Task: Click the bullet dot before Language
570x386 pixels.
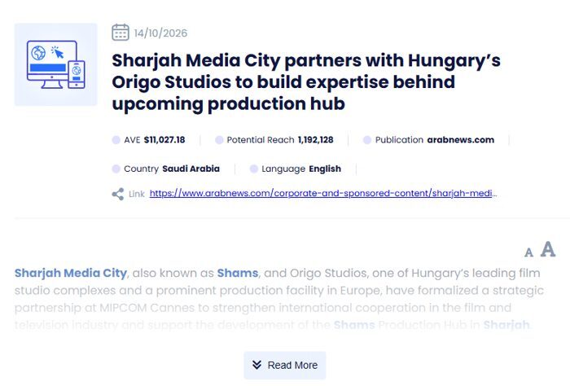Action: pyautogui.click(x=254, y=169)
